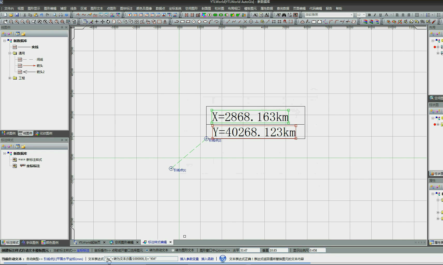Open the font size dropdown

tap(364, 15)
